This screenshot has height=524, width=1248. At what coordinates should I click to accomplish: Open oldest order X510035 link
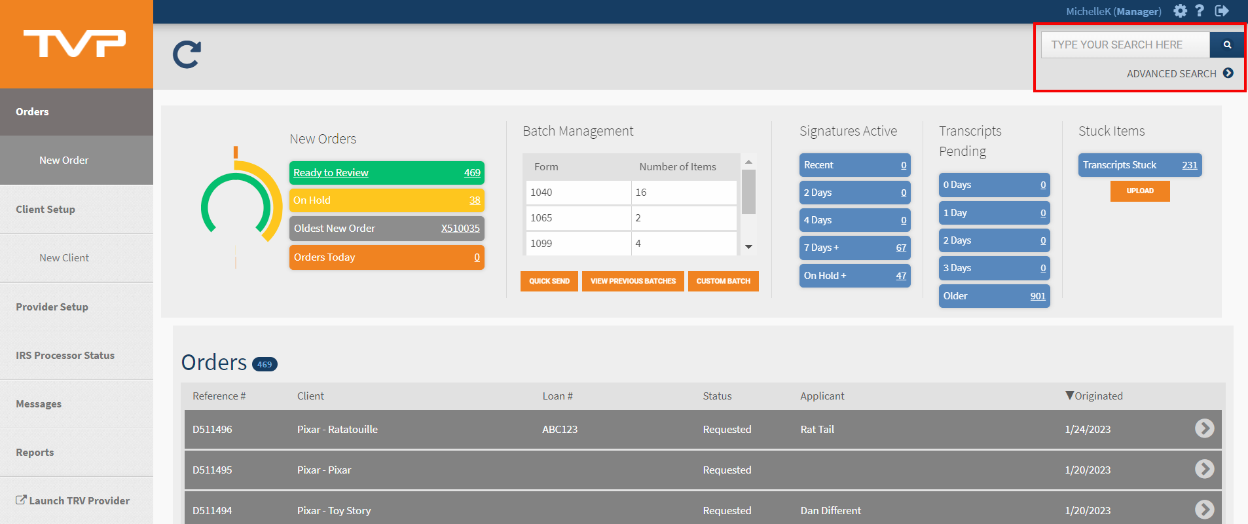pos(460,229)
